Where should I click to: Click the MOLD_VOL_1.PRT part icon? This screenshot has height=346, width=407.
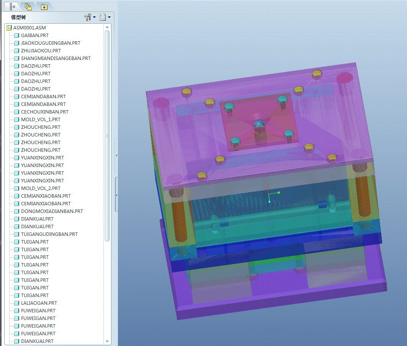tap(16, 120)
